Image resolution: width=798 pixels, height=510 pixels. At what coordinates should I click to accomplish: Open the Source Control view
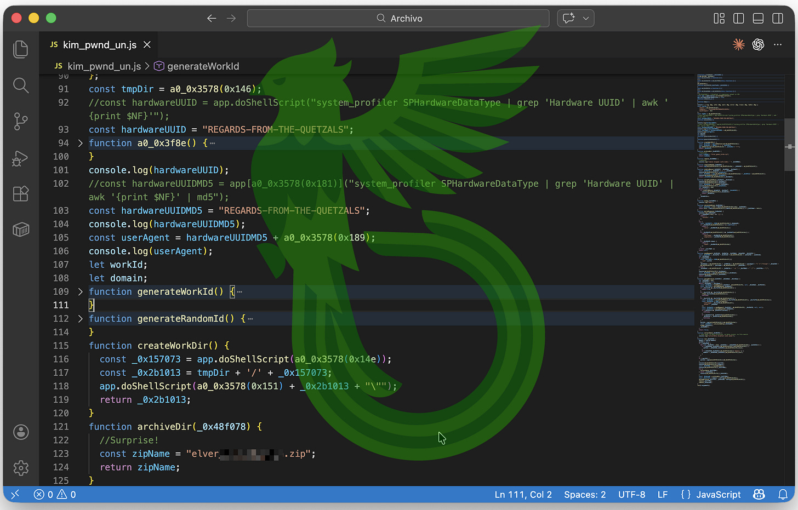pos(21,122)
